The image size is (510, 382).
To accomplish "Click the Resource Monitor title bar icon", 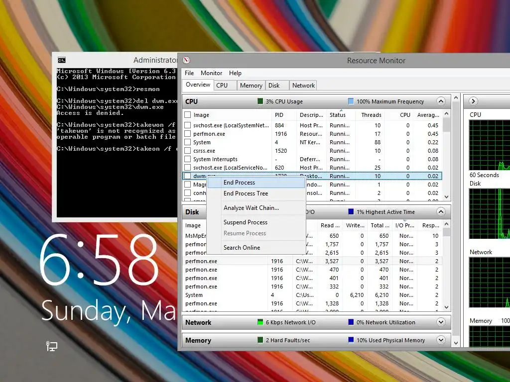I will point(186,60).
